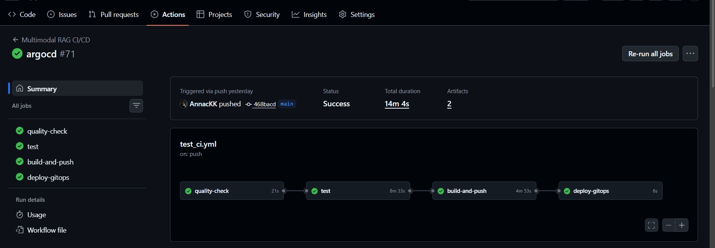715x248 pixels.
Task: Click the filter jobs icon button
Action: click(x=136, y=106)
